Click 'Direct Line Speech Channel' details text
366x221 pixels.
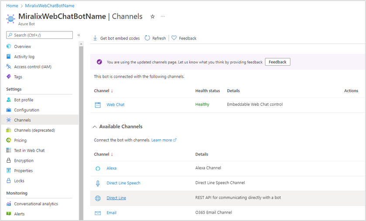pos(220,183)
